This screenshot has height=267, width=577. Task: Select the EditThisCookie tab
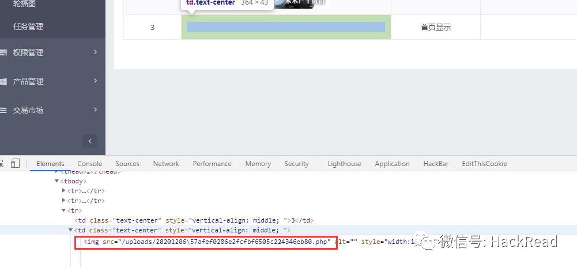(x=484, y=164)
